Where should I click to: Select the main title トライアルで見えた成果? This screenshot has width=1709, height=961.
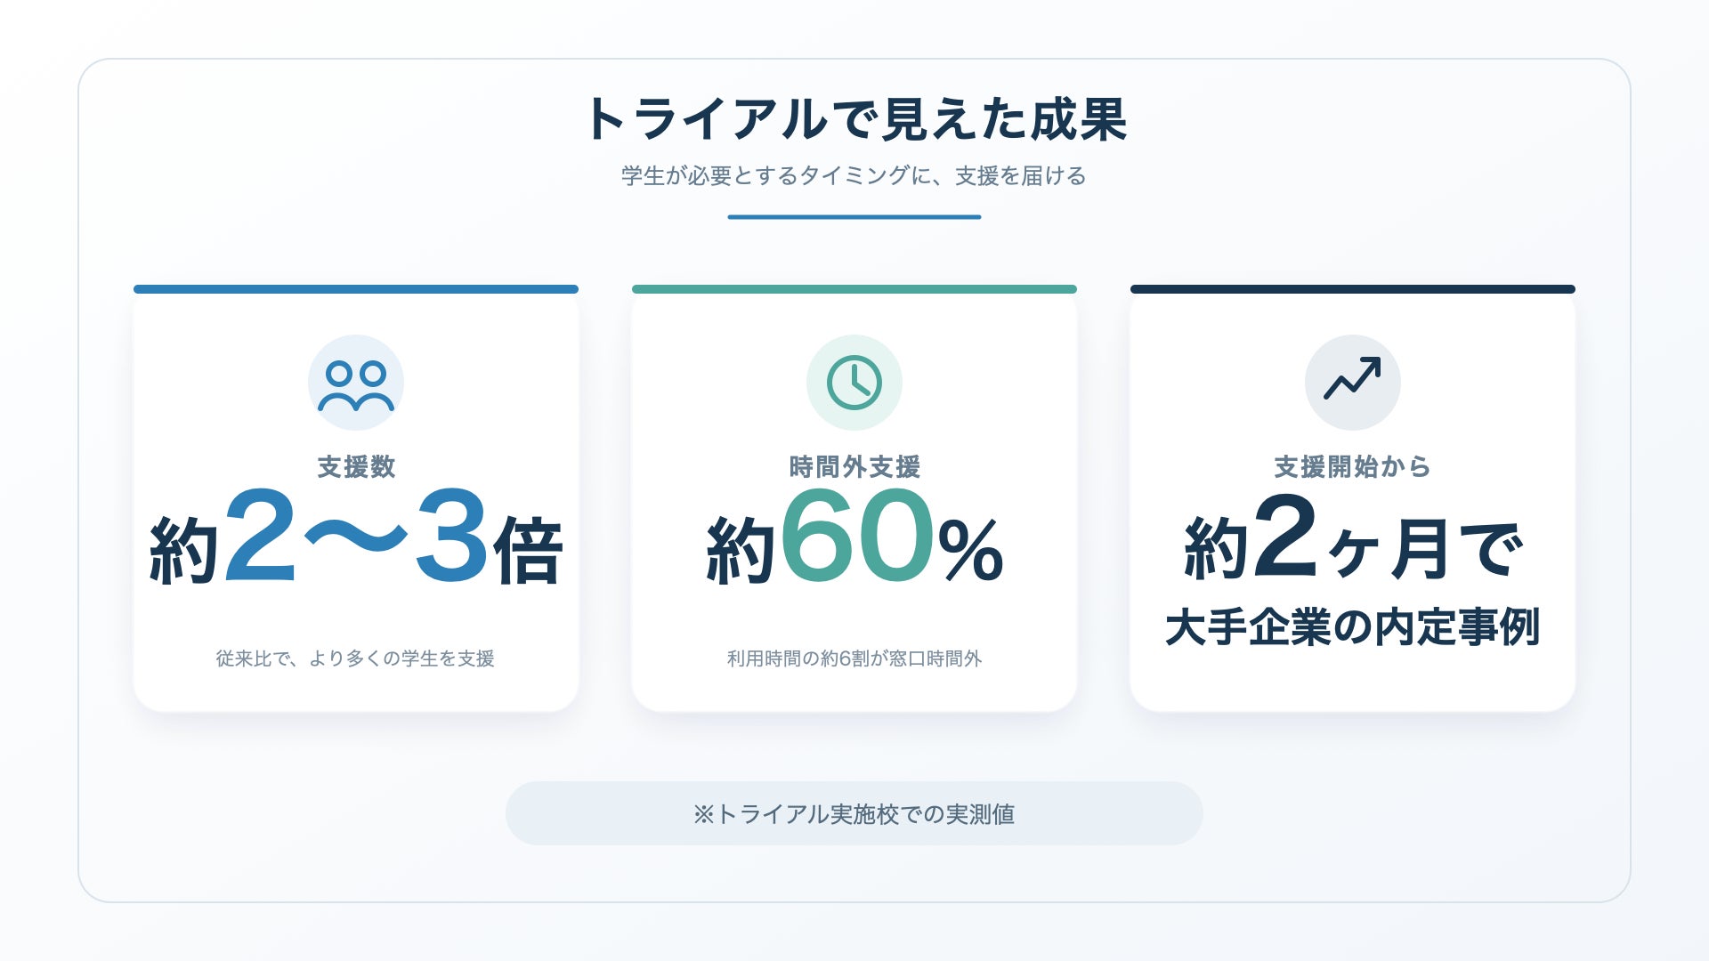[x=854, y=119]
